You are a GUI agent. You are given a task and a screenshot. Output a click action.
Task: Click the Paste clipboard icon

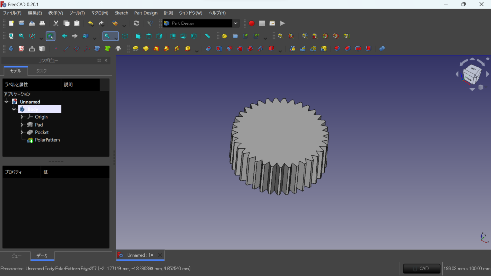77,23
